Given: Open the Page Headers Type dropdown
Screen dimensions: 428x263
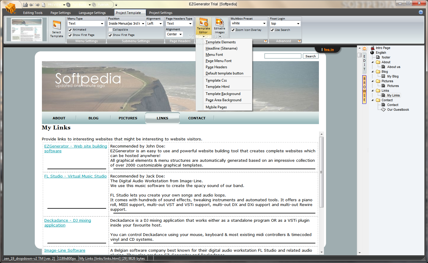Looking at the screenshot, I should tap(179, 23).
